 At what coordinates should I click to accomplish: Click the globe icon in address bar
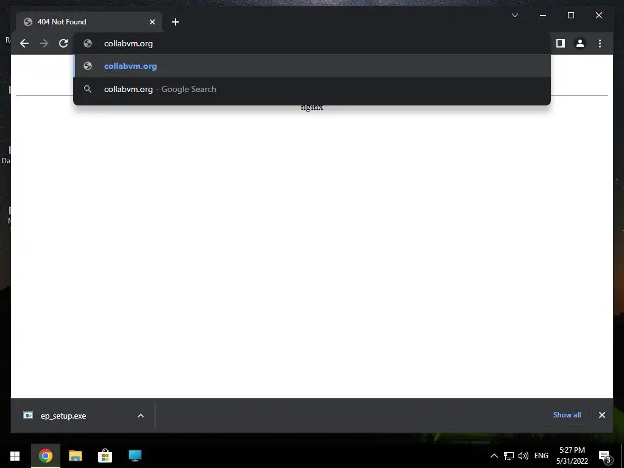88,43
